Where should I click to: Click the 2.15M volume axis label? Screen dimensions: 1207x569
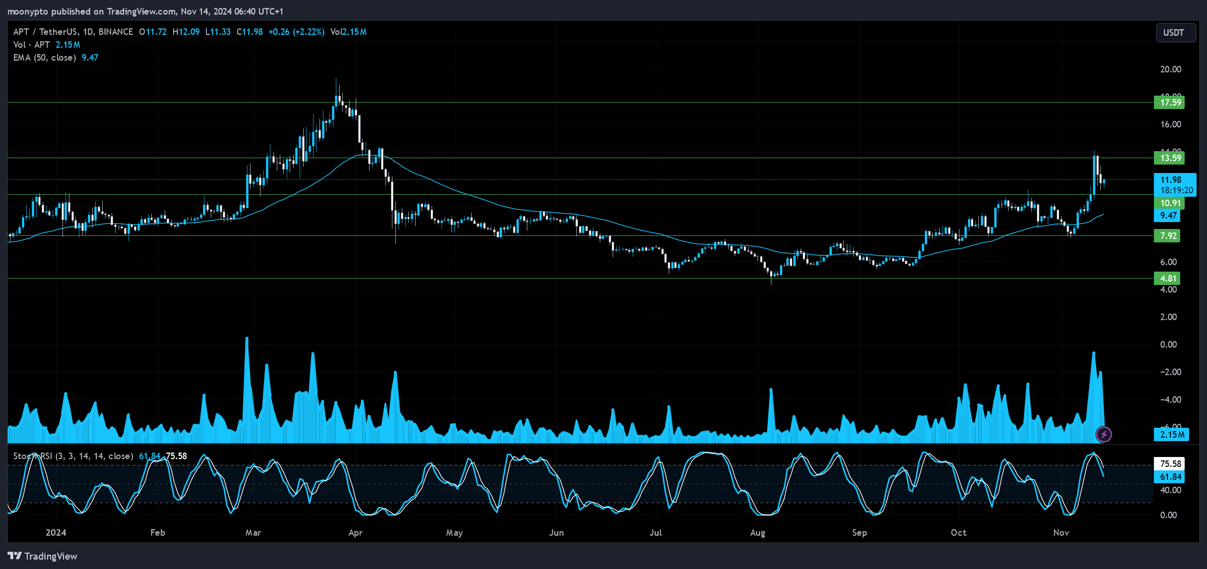[1171, 435]
